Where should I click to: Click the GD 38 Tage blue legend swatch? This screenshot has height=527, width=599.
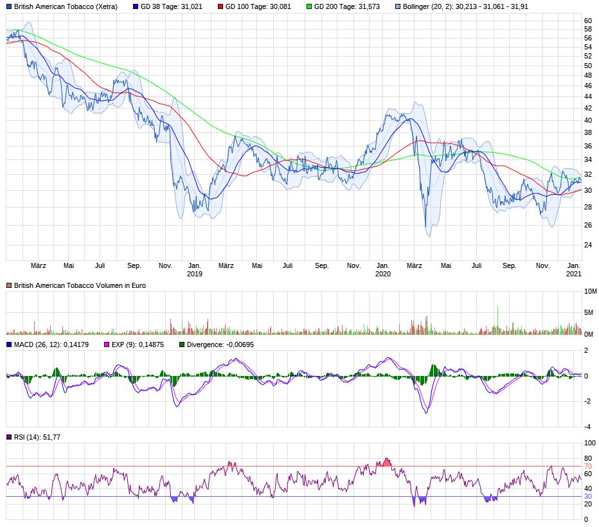pos(136,6)
